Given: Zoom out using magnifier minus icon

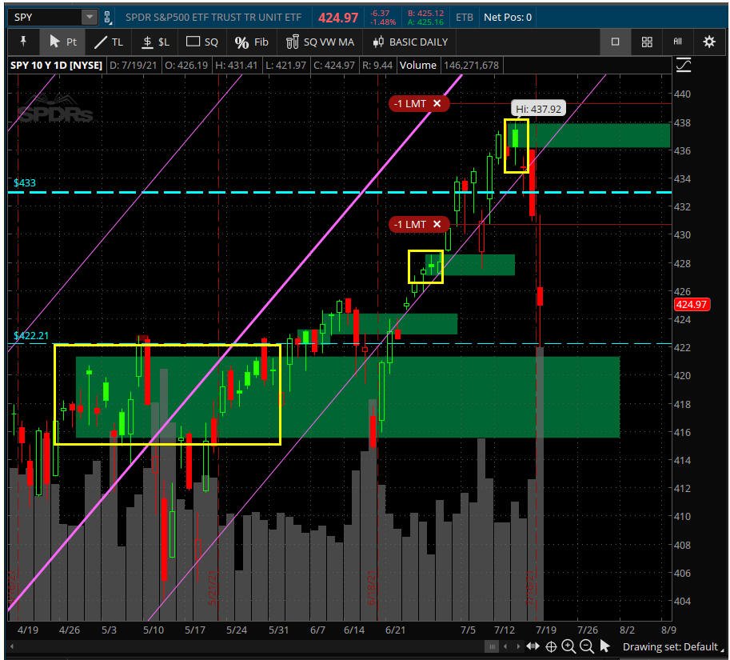Looking at the screenshot, I should point(587,646).
